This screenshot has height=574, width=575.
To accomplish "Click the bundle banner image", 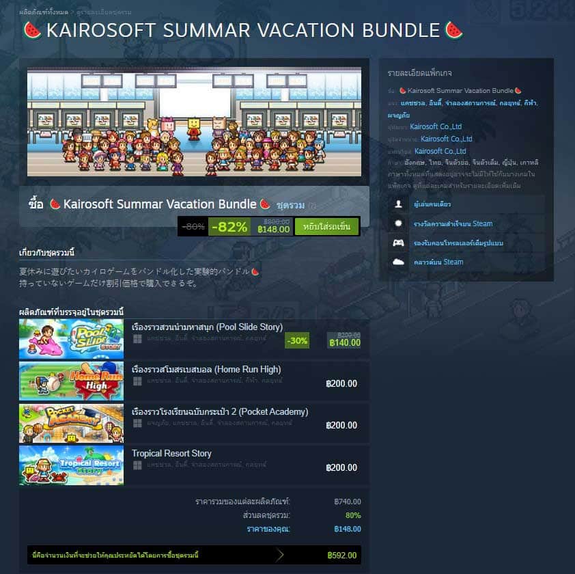I will coord(194,122).
